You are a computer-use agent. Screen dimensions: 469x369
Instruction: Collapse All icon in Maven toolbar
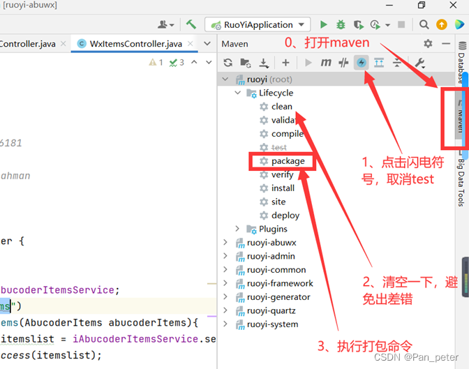click(397, 63)
